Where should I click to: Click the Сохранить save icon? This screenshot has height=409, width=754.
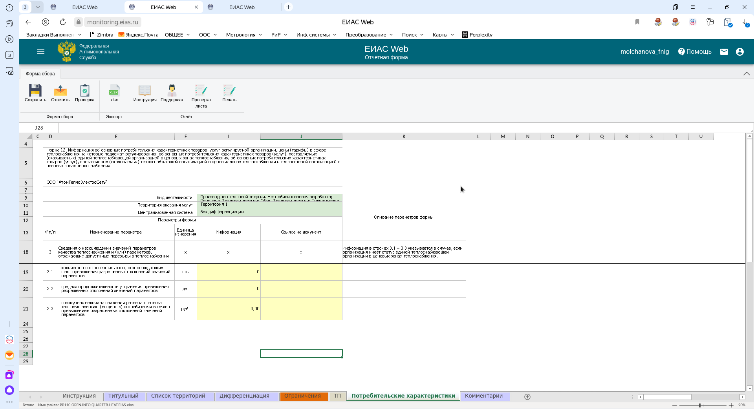[x=35, y=91]
